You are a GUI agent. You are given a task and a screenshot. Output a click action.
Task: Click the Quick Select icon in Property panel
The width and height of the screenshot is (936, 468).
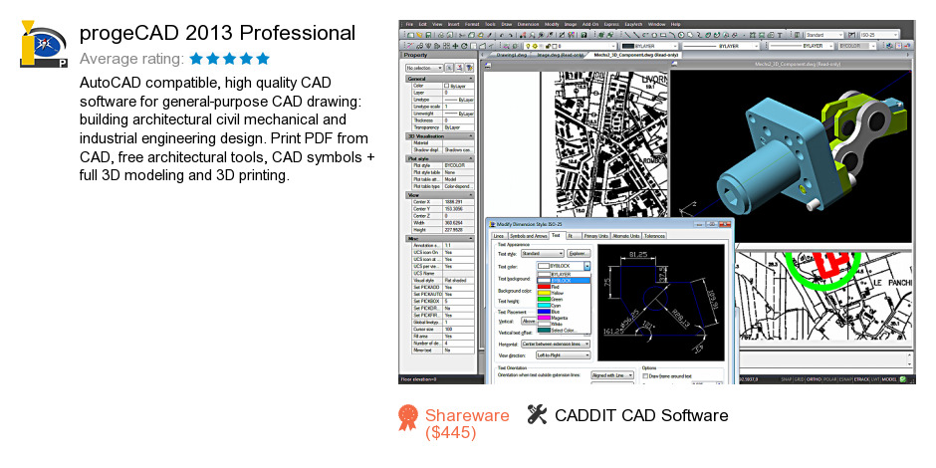click(469, 68)
